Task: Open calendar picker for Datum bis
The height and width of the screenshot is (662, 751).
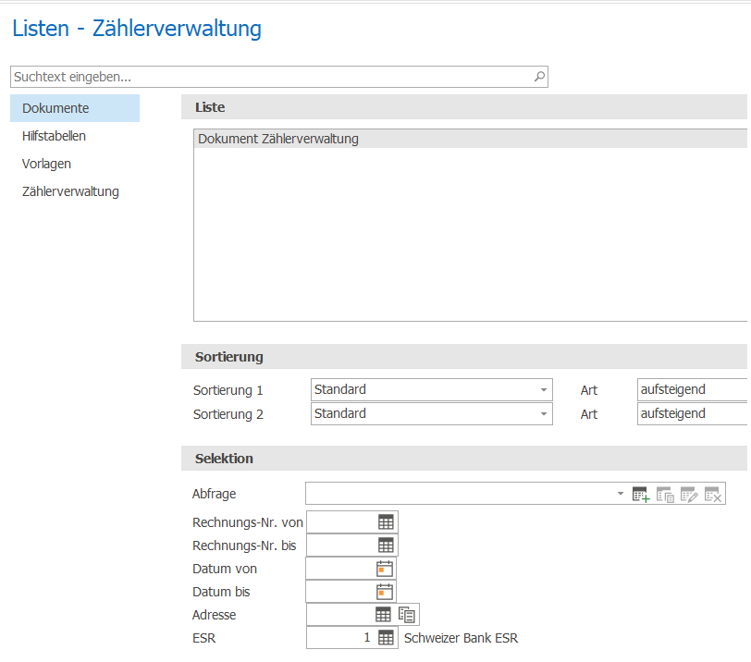Action: (x=385, y=592)
